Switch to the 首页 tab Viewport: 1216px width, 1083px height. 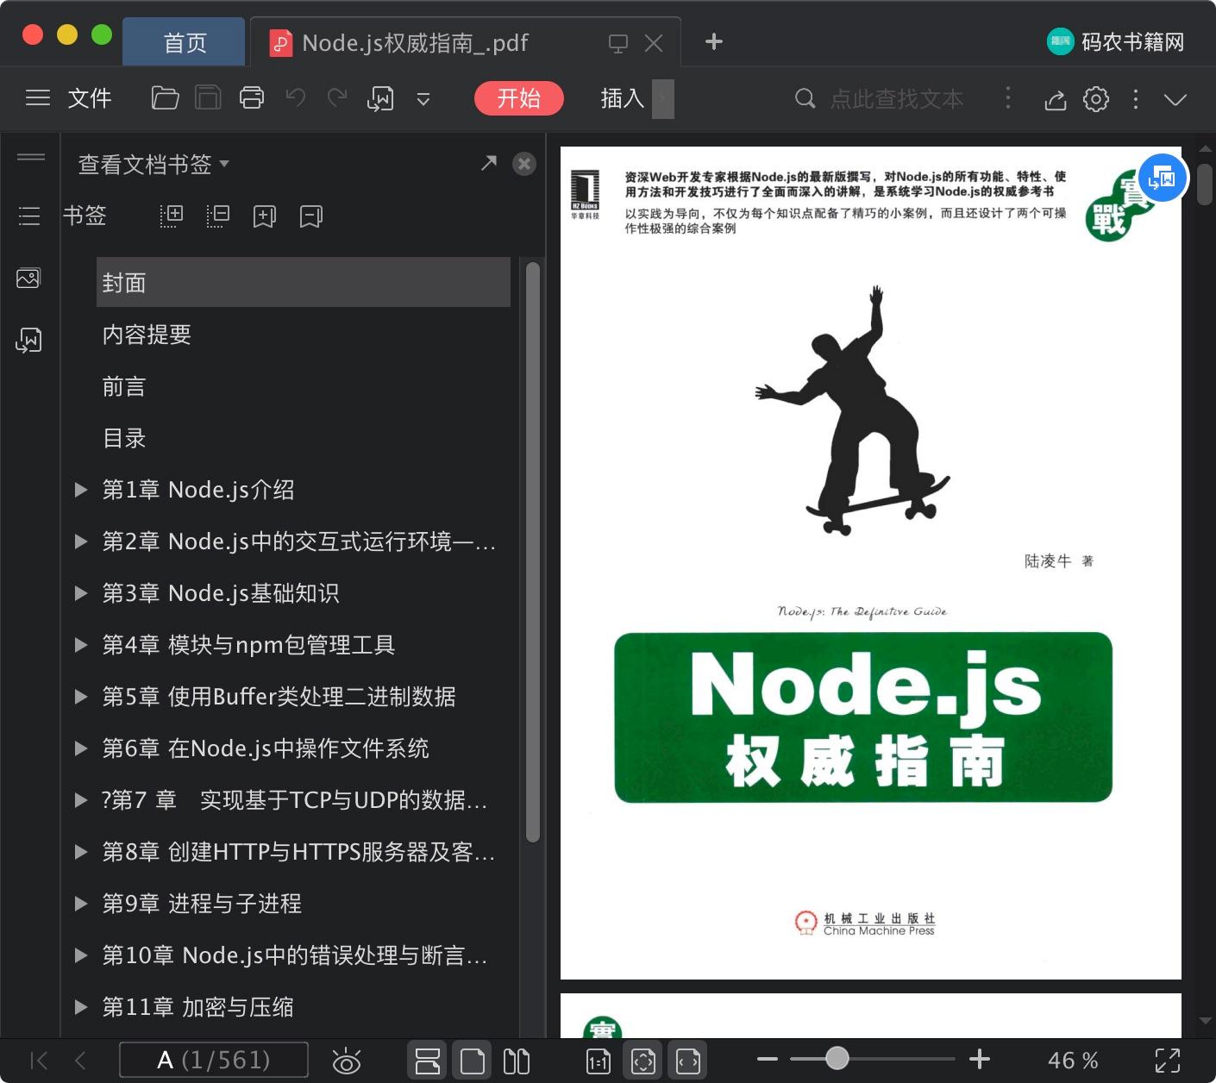pos(185,42)
